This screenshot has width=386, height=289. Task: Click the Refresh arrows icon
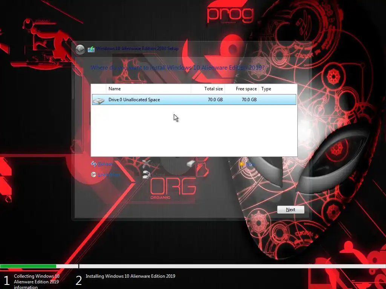coord(93,164)
